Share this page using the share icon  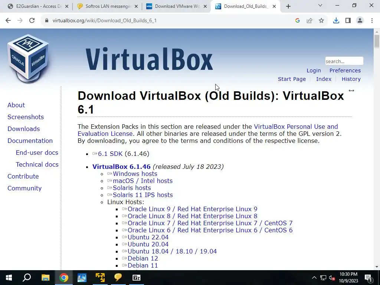[x=309, y=21]
